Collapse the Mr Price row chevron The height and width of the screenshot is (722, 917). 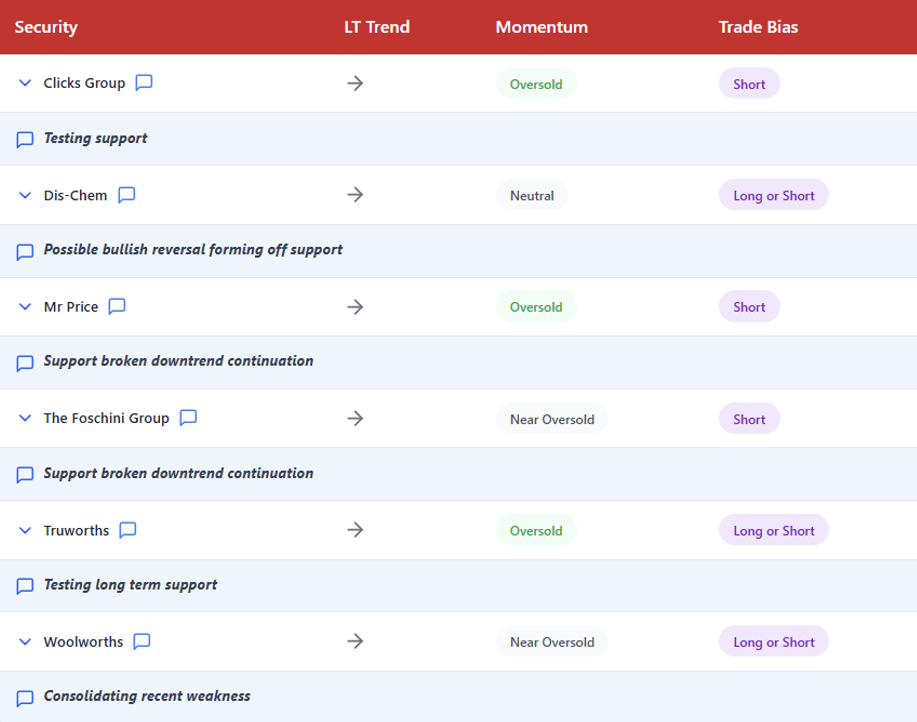pyautogui.click(x=25, y=307)
